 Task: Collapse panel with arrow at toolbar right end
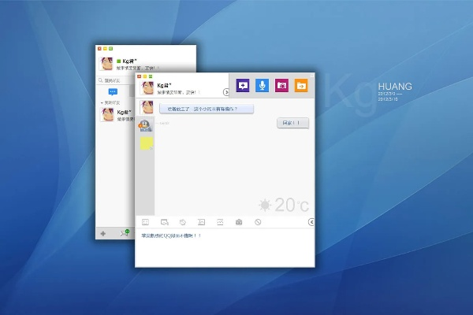[311, 222]
